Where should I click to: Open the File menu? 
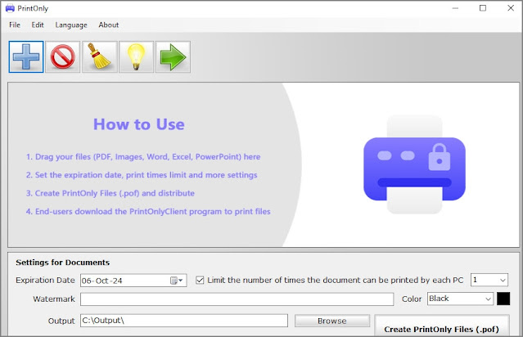(x=15, y=25)
